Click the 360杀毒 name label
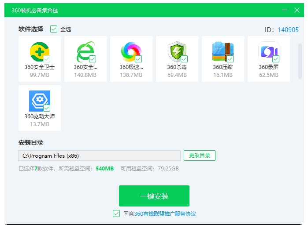Viewport: 308px width, 228px height. (x=177, y=67)
